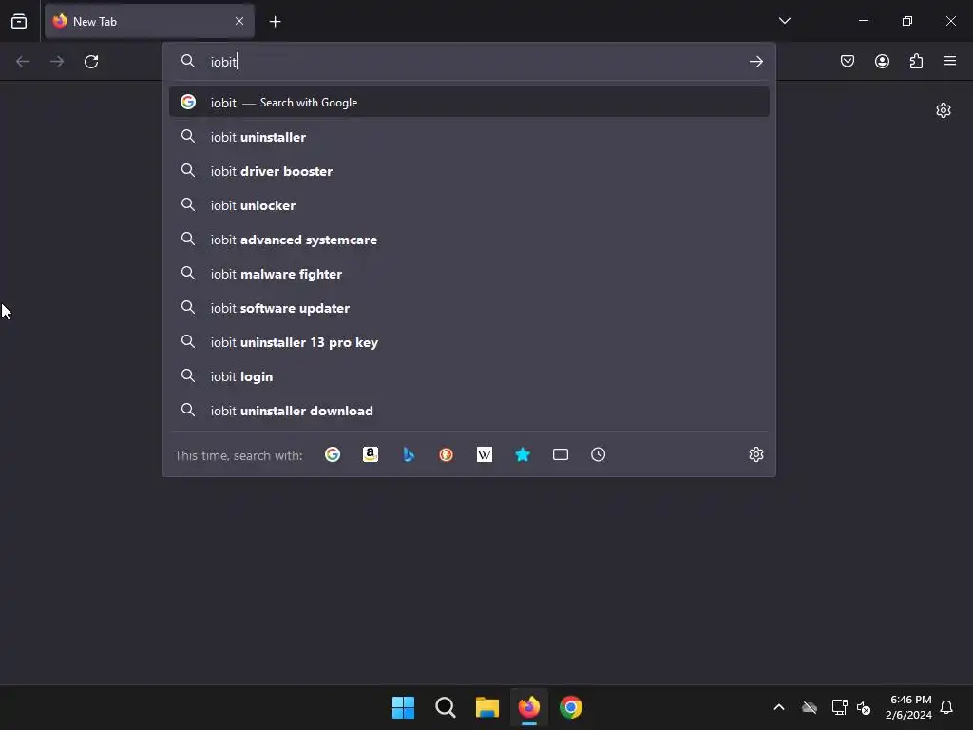Open Save to Pocket icon
Viewport: 973px width, 730px height.
(x=847, y=61)
